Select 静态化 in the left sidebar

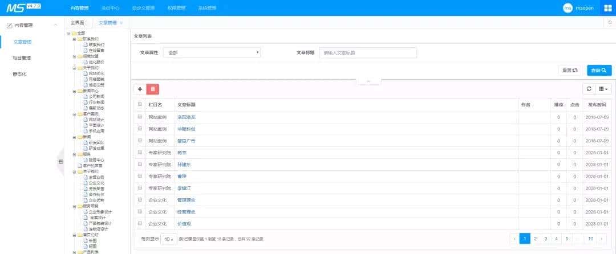point(19,73)
